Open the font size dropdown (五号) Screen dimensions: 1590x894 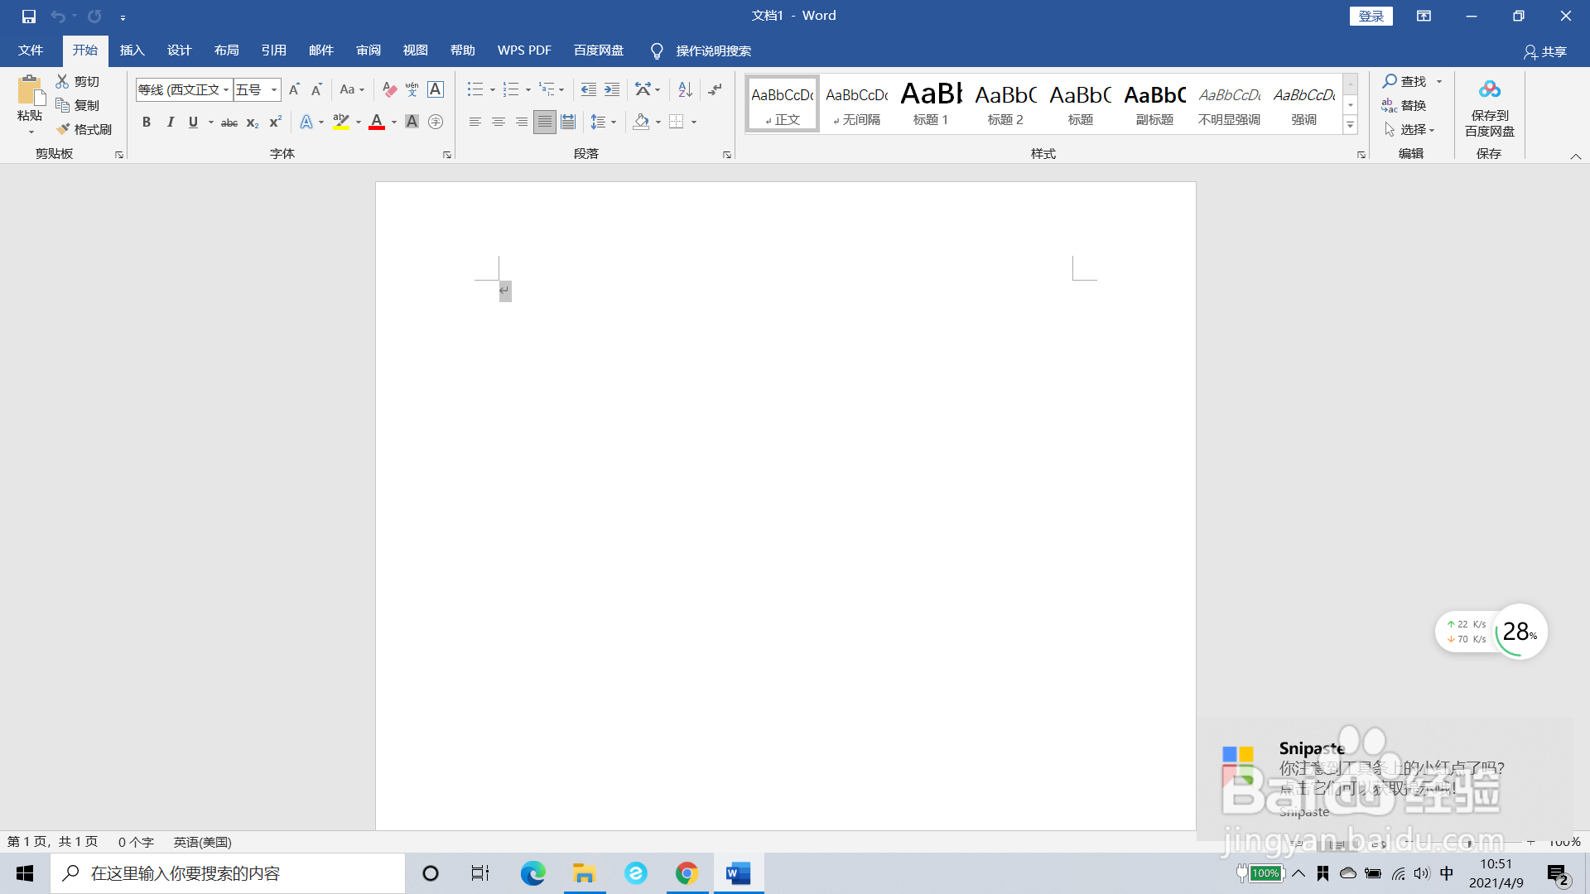274,89
